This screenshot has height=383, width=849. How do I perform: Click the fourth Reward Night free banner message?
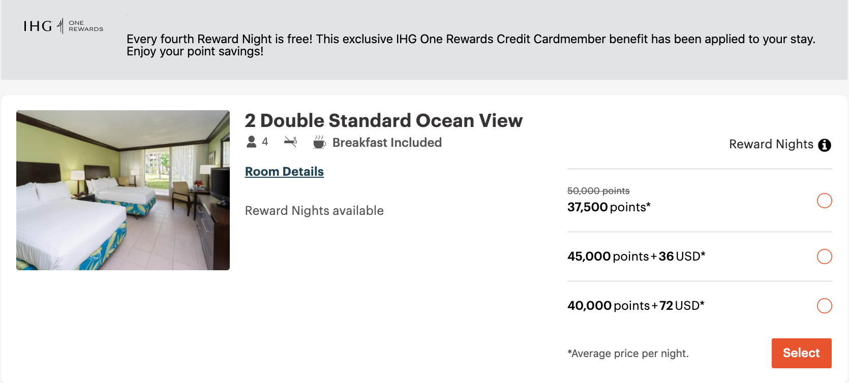pos(471,45)
